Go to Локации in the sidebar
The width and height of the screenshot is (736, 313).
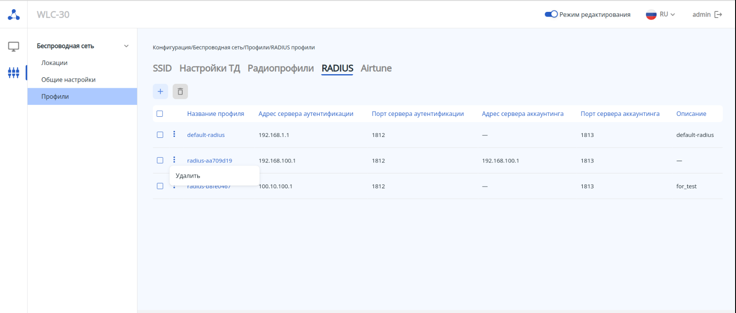54,63
